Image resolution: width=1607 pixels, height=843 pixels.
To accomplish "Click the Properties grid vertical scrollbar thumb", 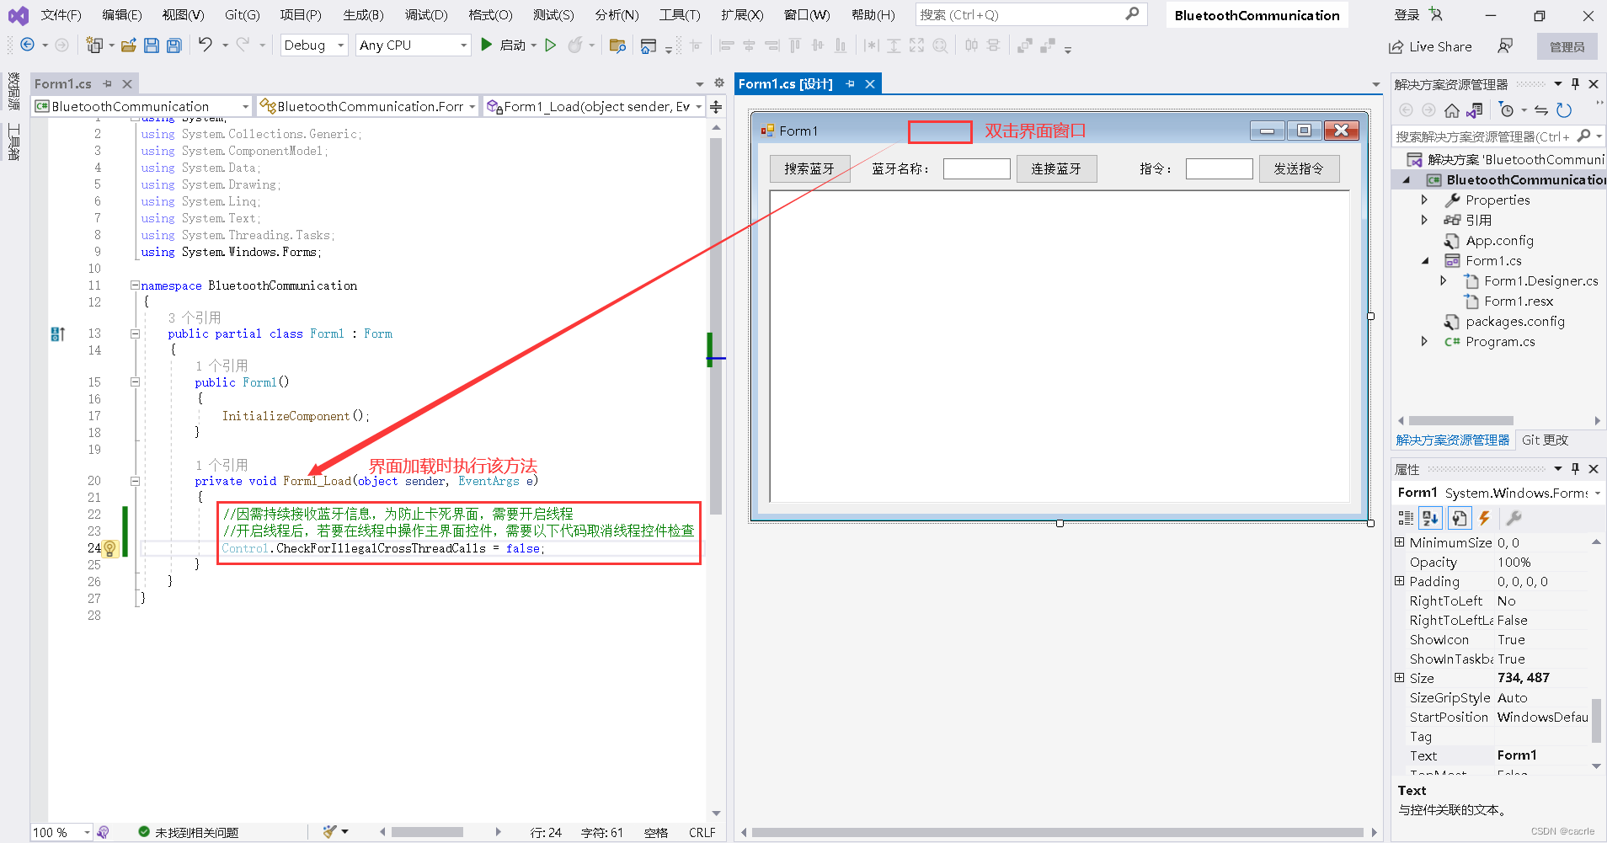I will 1596,720.
